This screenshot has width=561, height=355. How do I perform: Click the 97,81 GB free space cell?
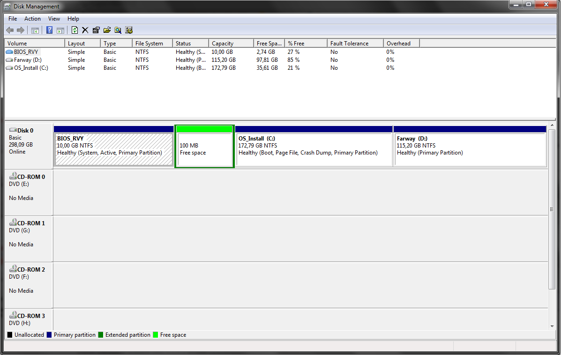267,59
